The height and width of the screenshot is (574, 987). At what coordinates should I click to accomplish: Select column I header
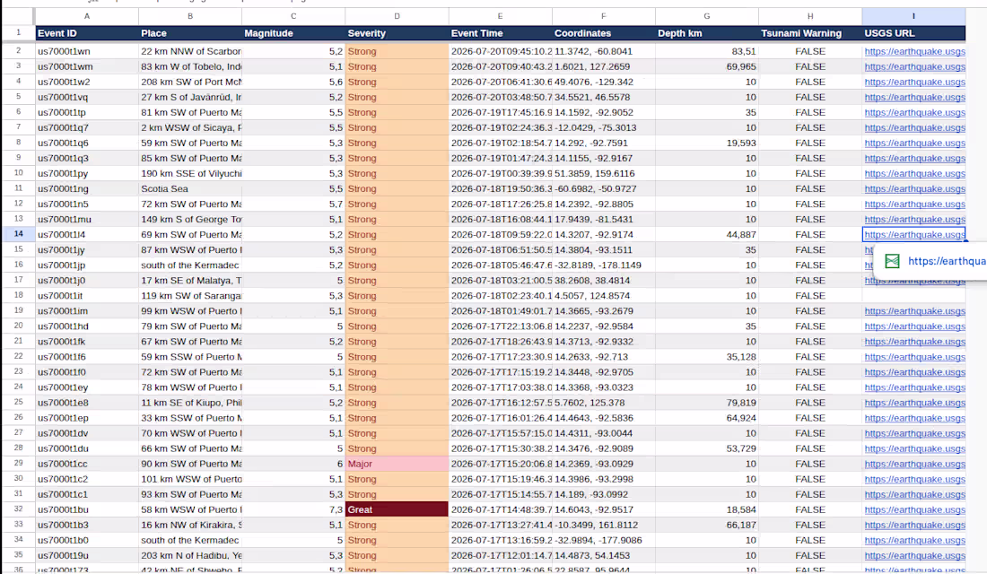point(913,16)
